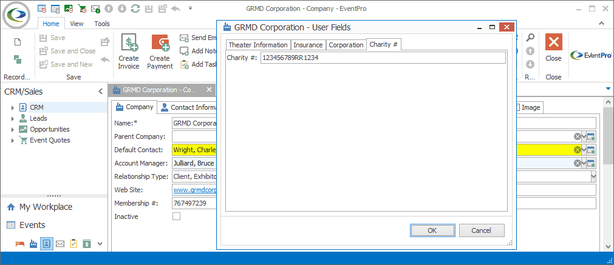
Task: Open the quick access toolbar customize dropdown
Action: pyautogui.click(x=190, y=8)
